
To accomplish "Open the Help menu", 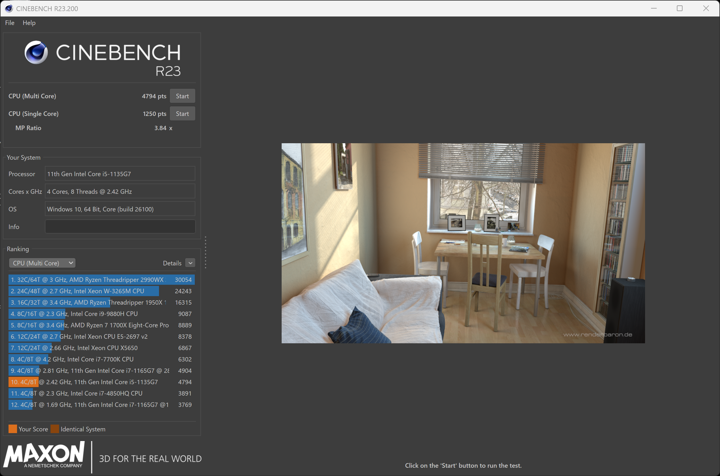I will (x=29, y=23).
